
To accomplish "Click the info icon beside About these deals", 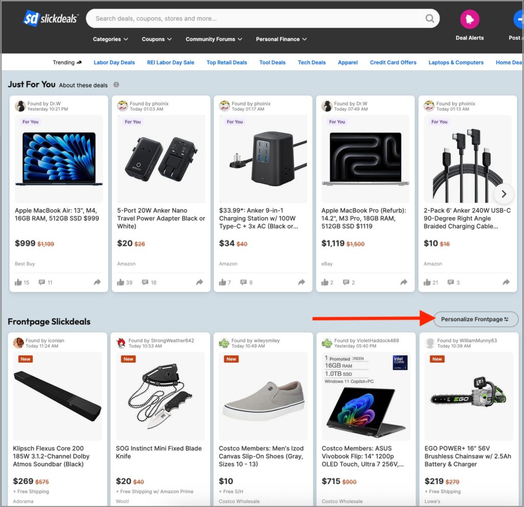I will (x=116, y=86).
